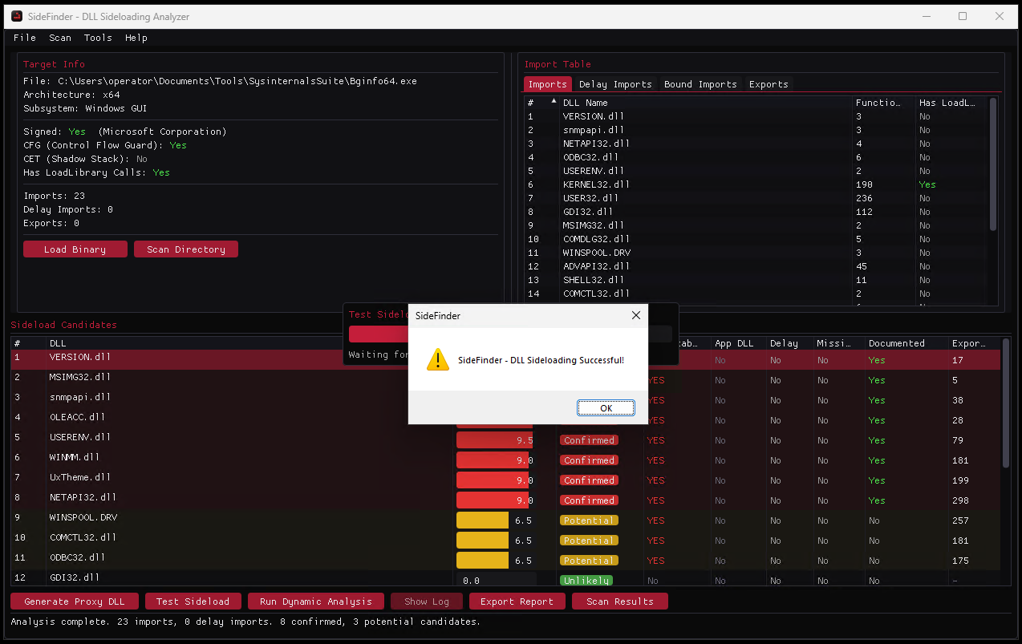This screenshot has height=644, width=1022.
Task: Select UxTheme.dll candidate row
Action: (505, 480)
